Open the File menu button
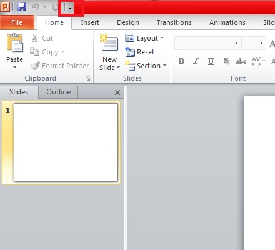The image size is (275, 250). tap(17, 22)
